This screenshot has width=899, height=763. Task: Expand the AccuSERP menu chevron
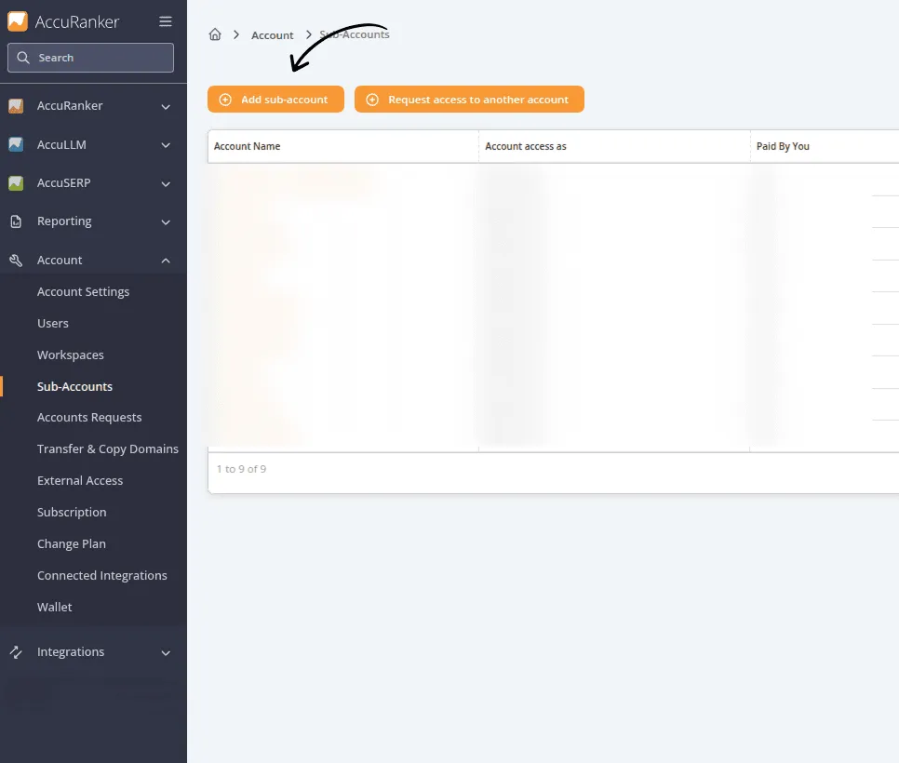166,184
